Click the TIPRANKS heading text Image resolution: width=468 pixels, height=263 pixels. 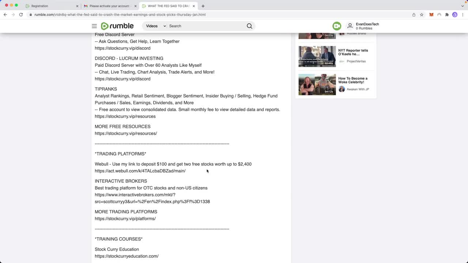coord(106,89)
